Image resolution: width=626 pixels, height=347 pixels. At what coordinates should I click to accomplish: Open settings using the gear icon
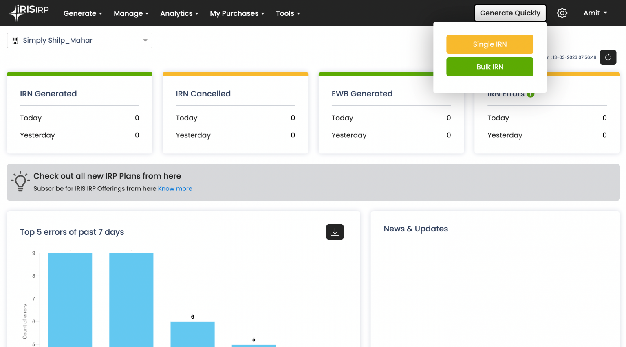pyautogui.click(x=562, y=13)
